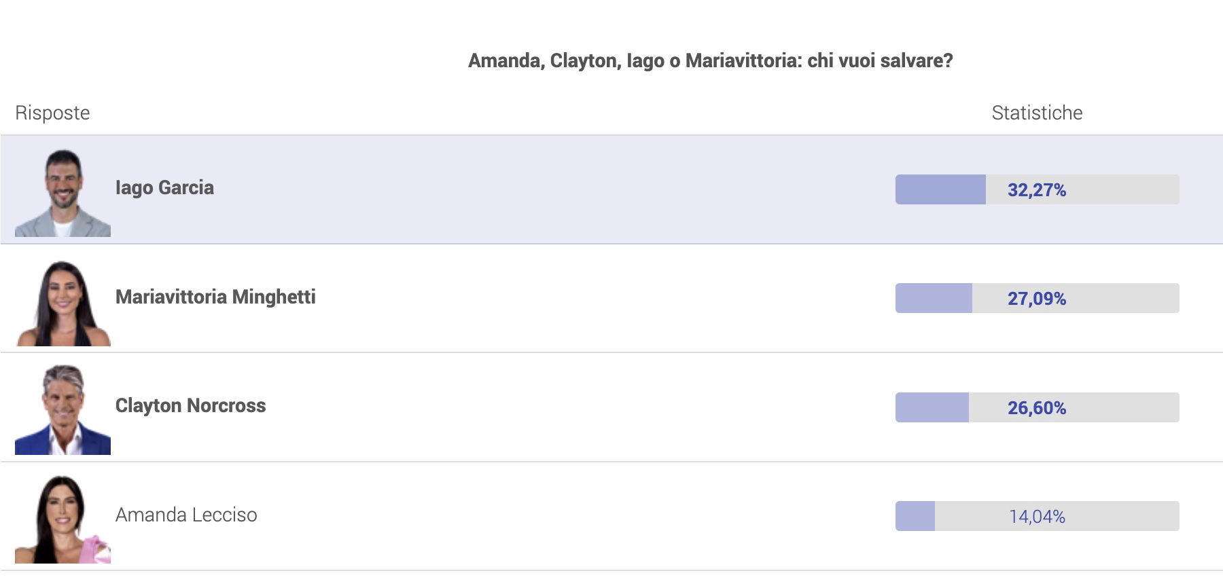
Task: Click the 14,04% percentage text
Action: [1037, 517]
